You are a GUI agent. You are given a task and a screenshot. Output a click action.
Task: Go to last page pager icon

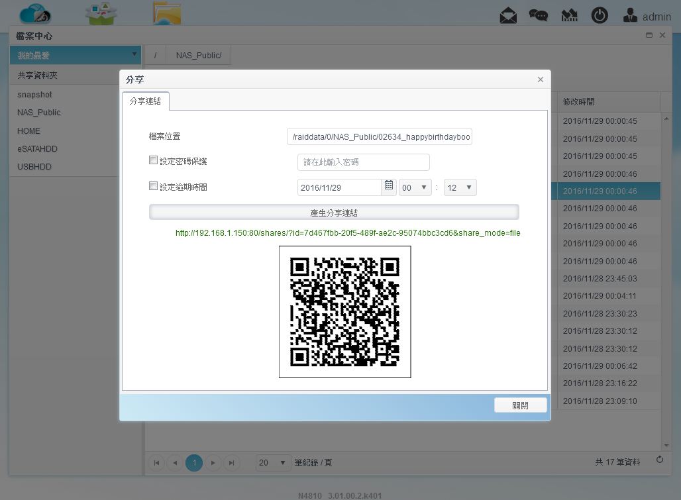[231, 463]
